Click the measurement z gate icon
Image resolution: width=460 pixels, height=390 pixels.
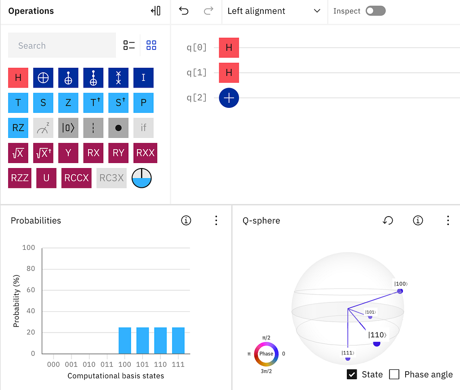pos(43,128)
